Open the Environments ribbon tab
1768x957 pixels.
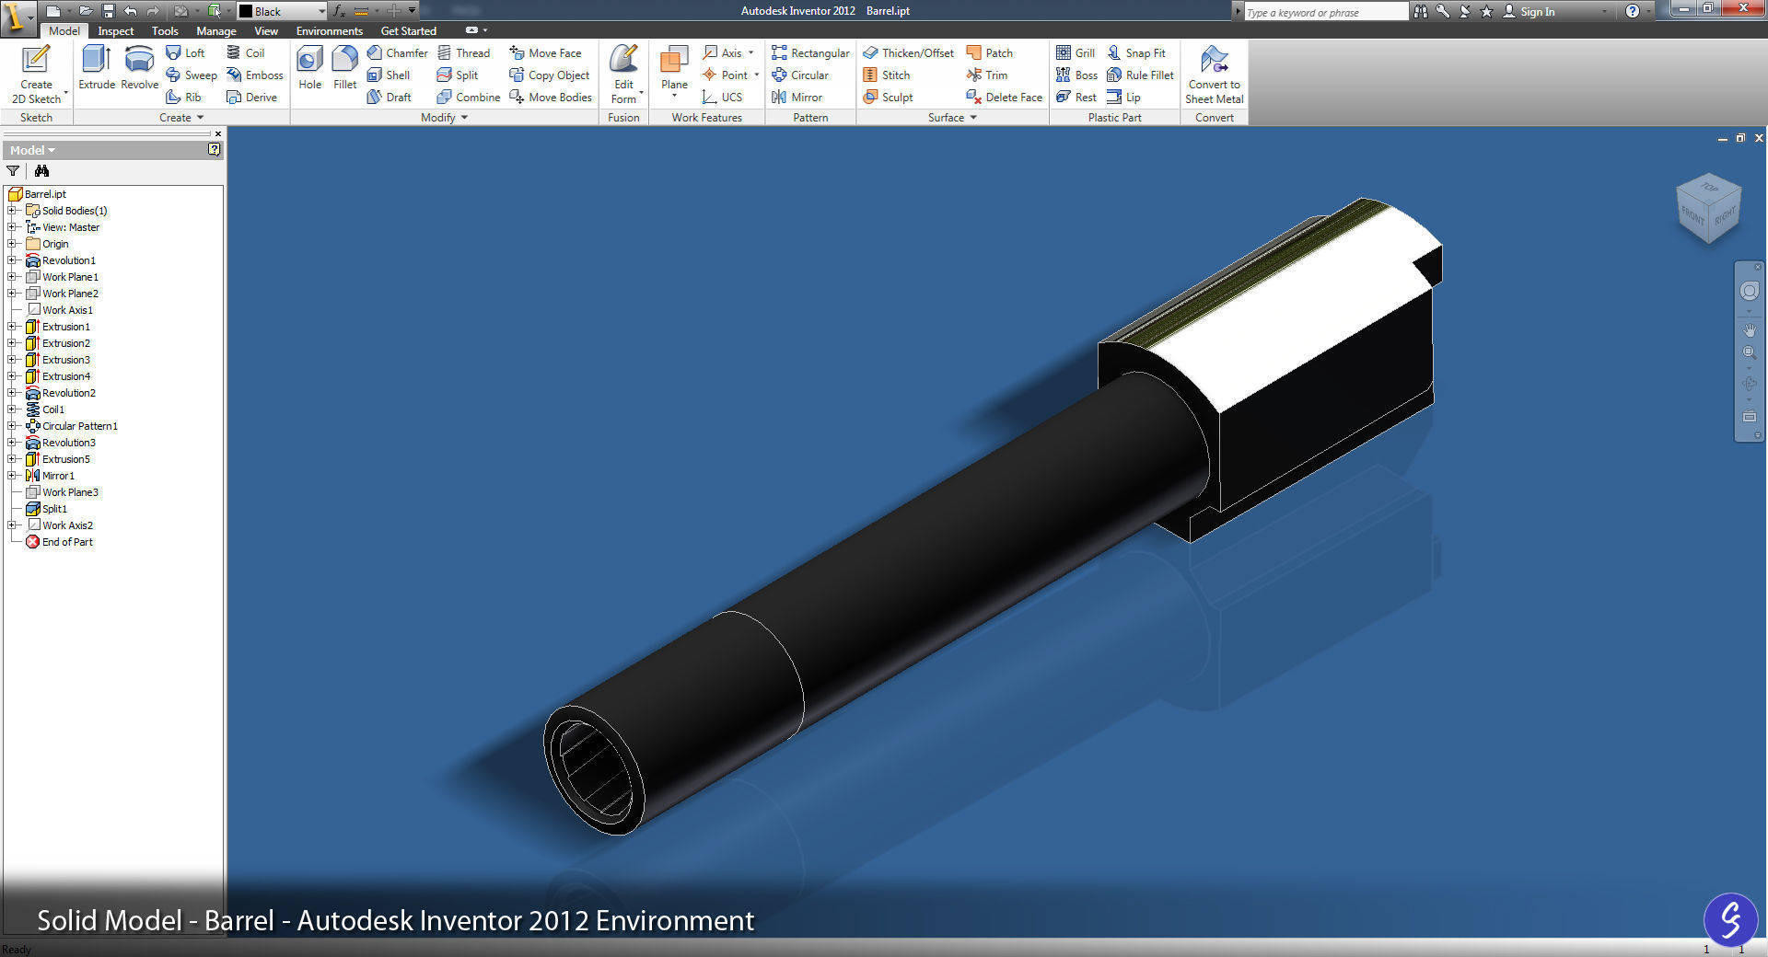(330, 31)
